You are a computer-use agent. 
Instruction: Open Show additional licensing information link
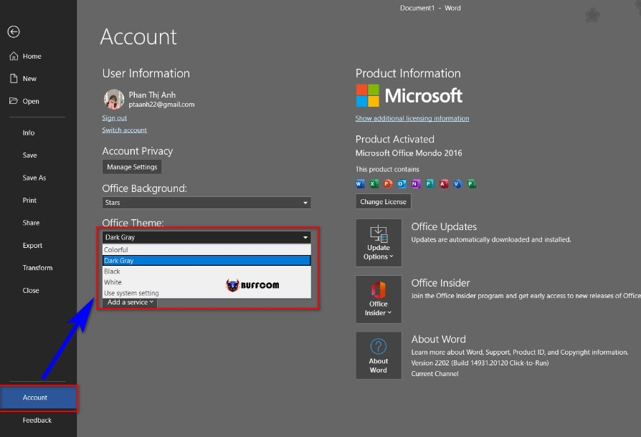(x=412, y=118)
